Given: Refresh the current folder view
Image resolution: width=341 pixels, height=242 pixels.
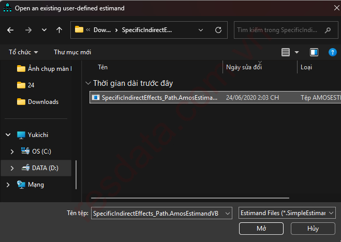Looking at the screenshot, I should (x=218, y=30).
